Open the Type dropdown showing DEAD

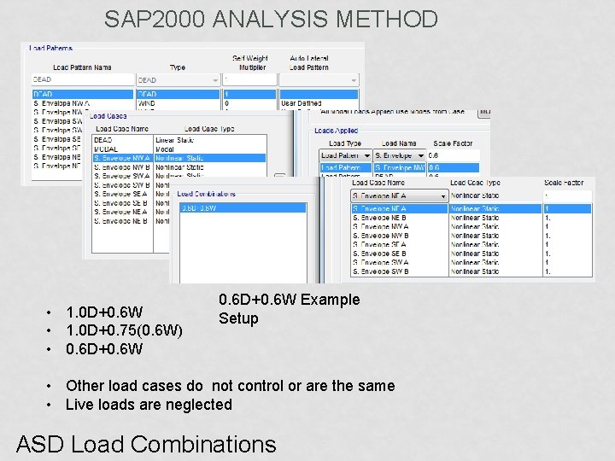tap(178, 80)
